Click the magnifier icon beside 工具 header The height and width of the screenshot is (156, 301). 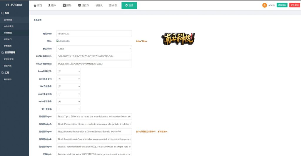pyautogui.click(x=2, y=73)
